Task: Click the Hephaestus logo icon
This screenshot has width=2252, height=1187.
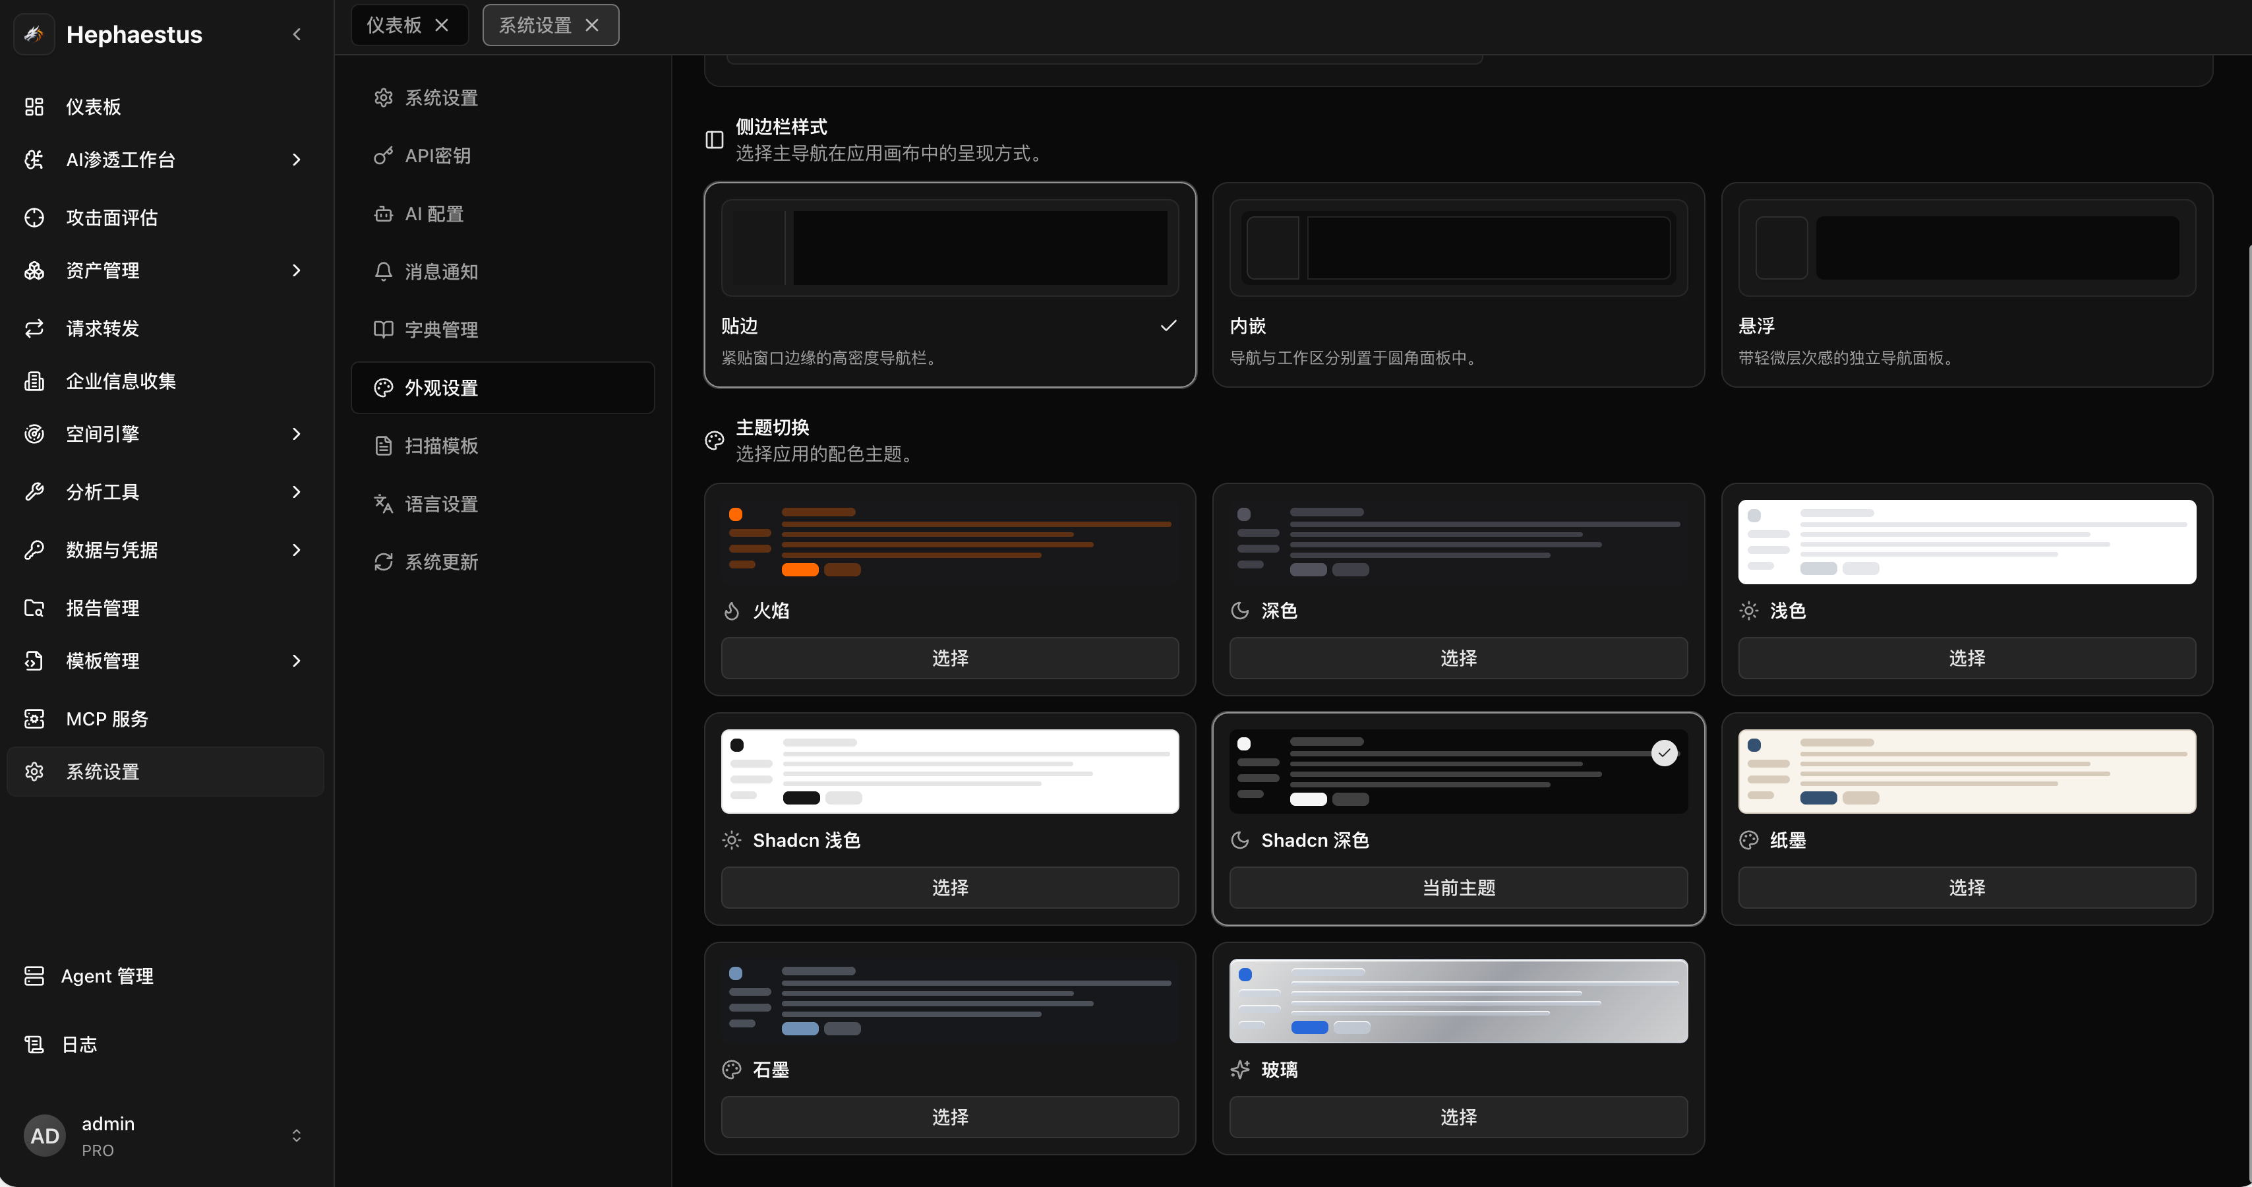Action: [34, 34]
